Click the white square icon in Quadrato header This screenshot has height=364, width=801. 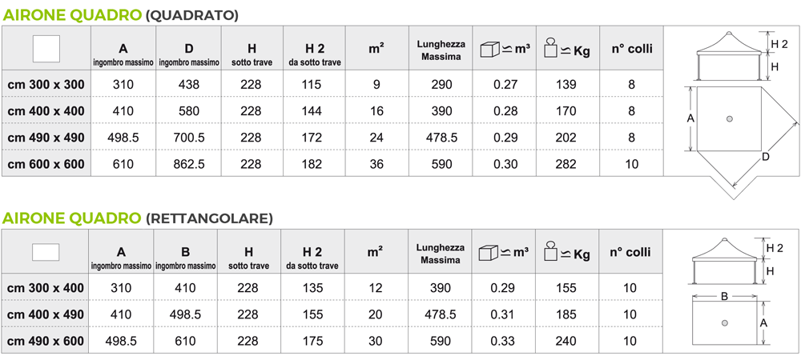pyautogui.click(x=46, y=49)
